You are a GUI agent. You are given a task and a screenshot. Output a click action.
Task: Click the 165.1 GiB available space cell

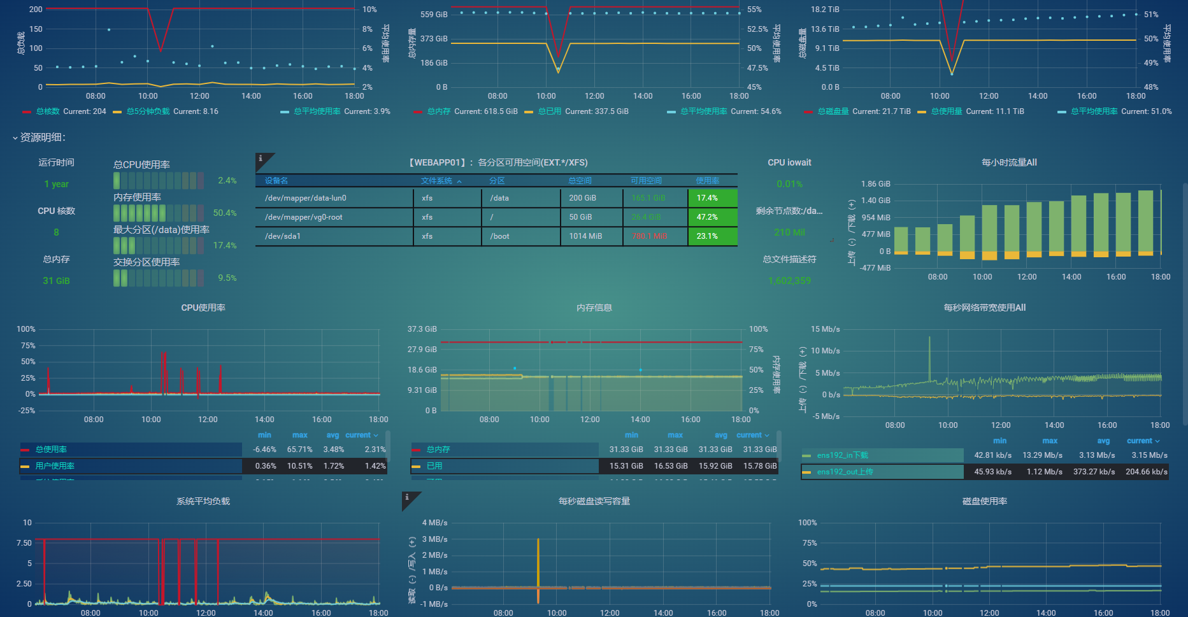click(x=655, y=198)
